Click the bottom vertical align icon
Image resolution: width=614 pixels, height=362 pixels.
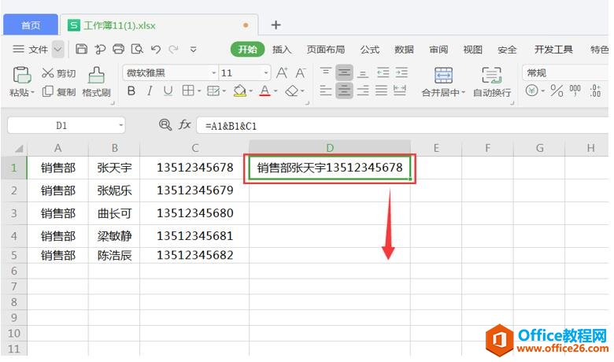tap(363, 72)
